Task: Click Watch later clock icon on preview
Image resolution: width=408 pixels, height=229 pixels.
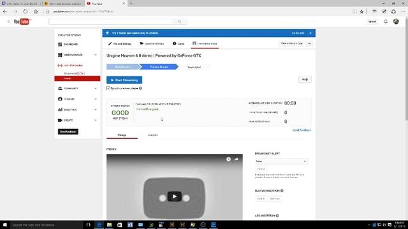Action: coord(228,159)
